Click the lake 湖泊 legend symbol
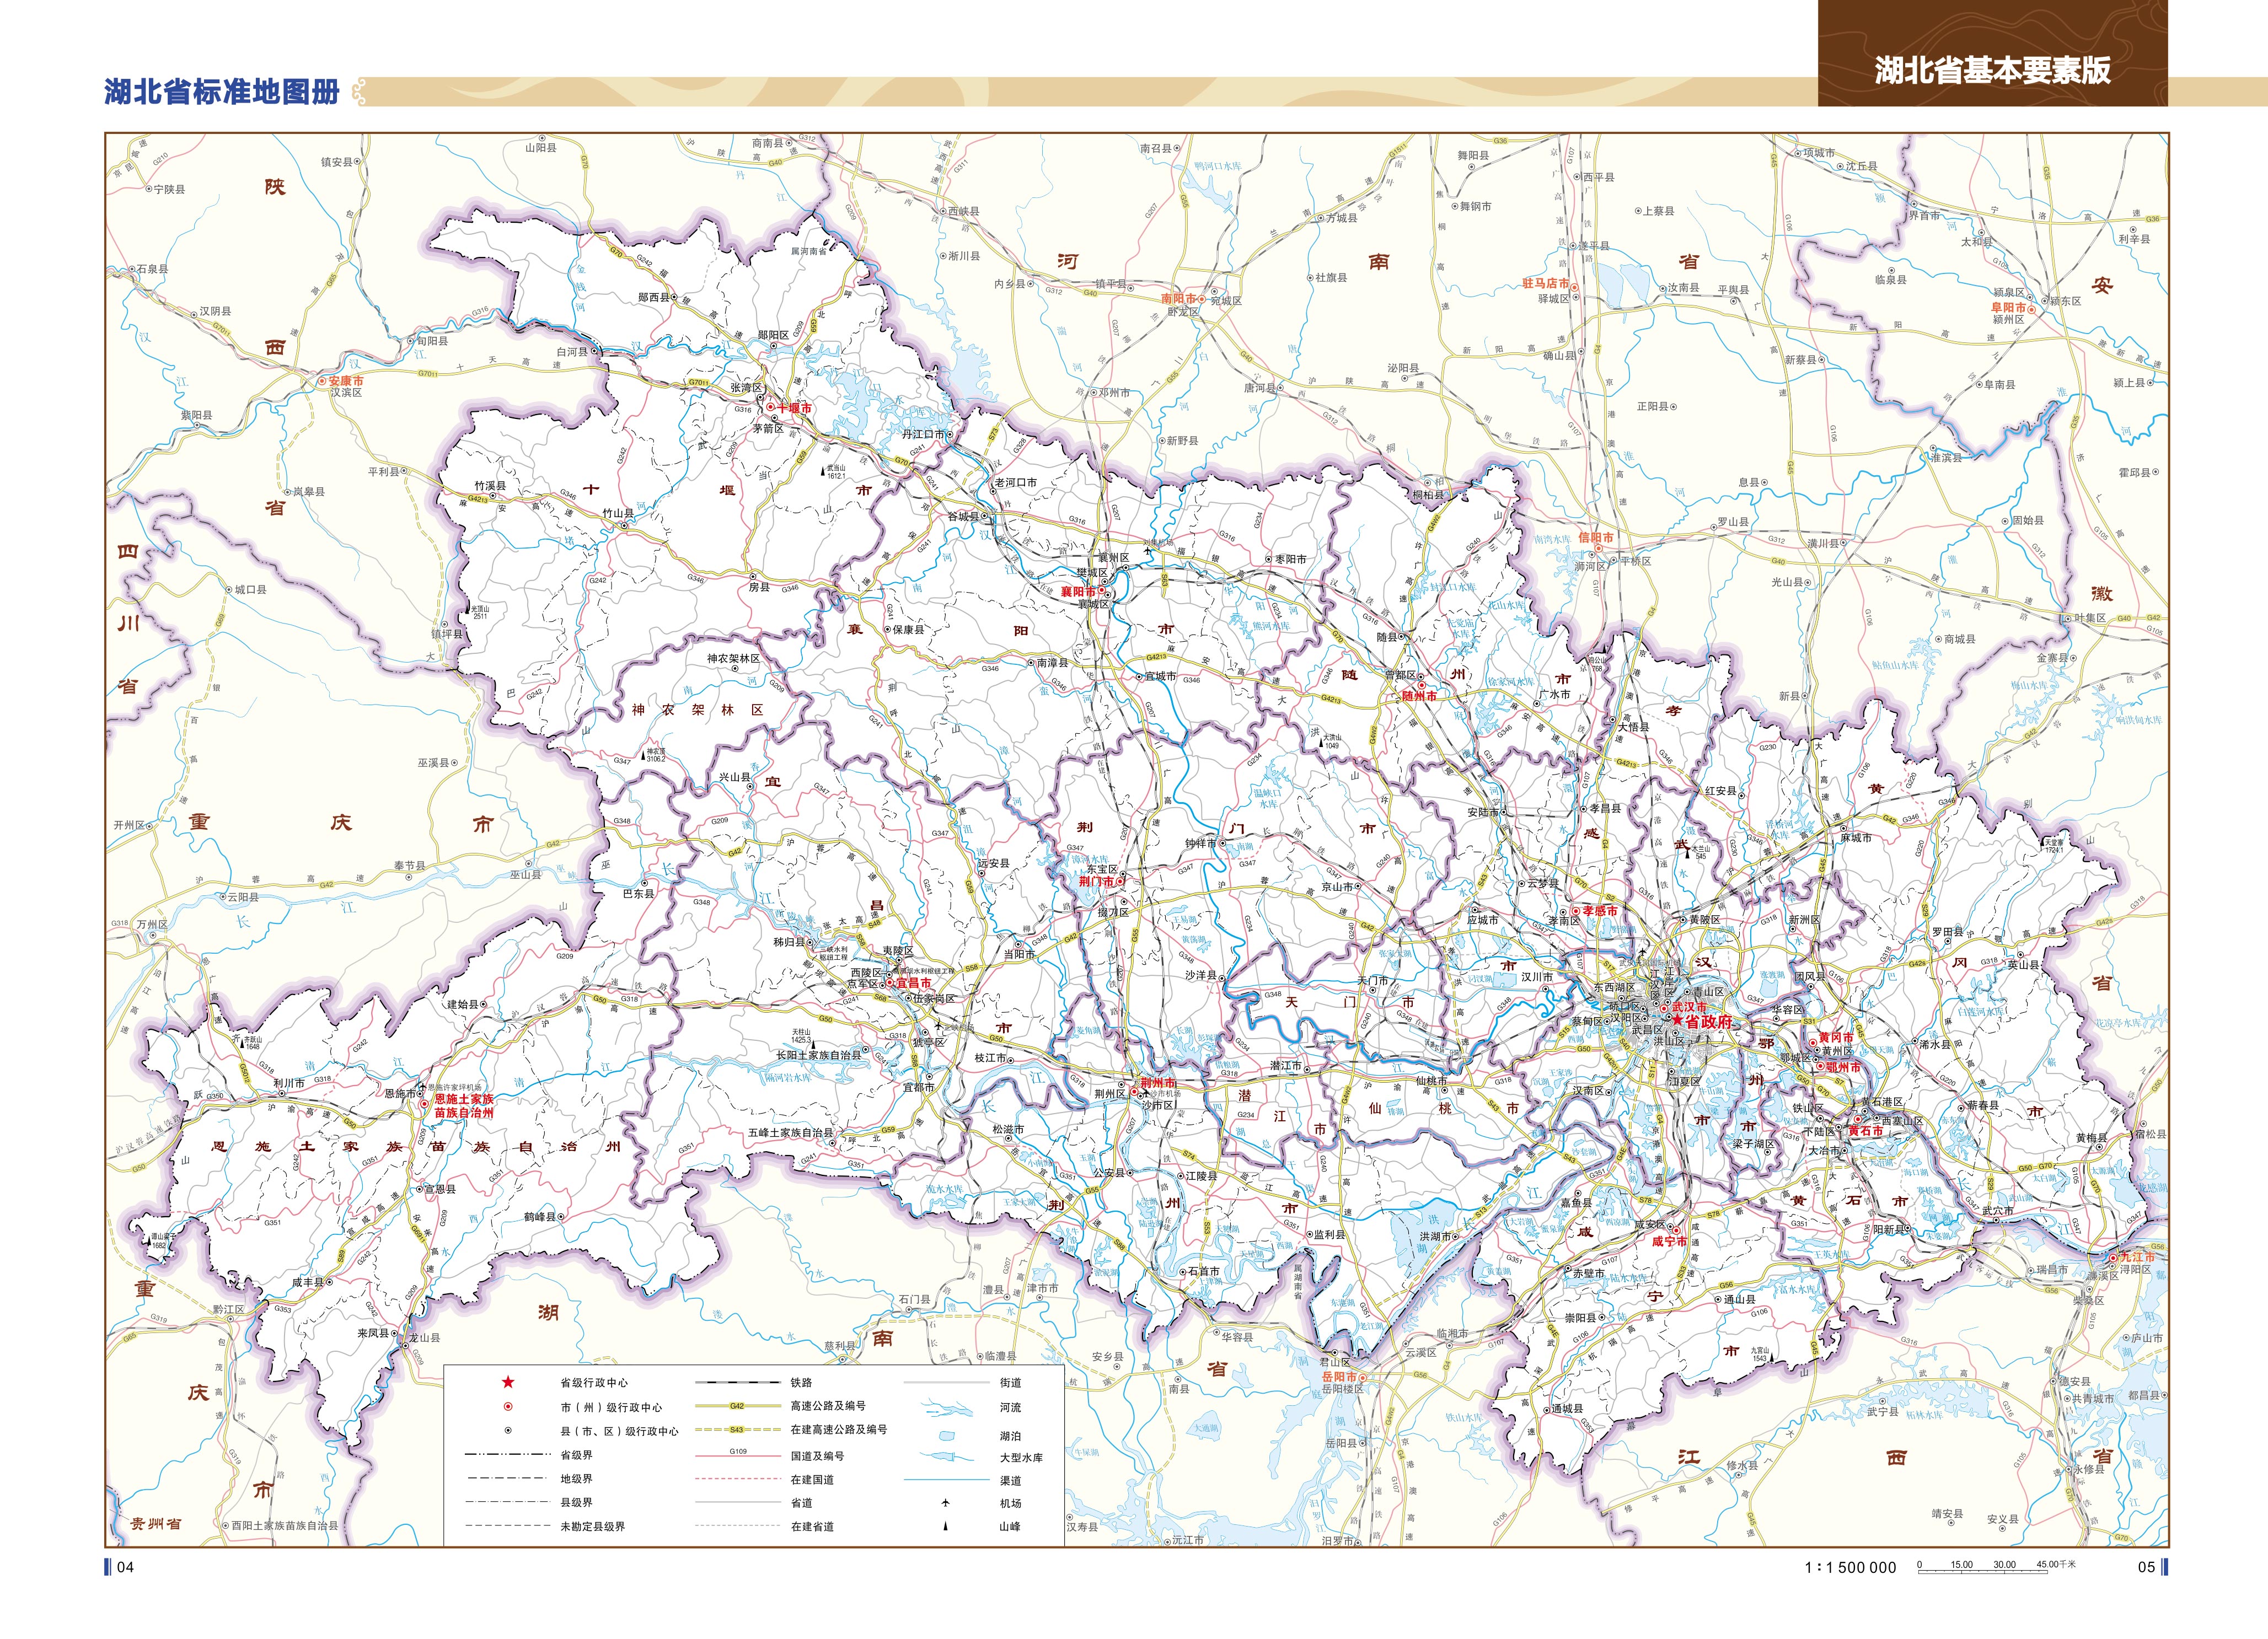The image size is (2268, 1639). coord(946,1435)
